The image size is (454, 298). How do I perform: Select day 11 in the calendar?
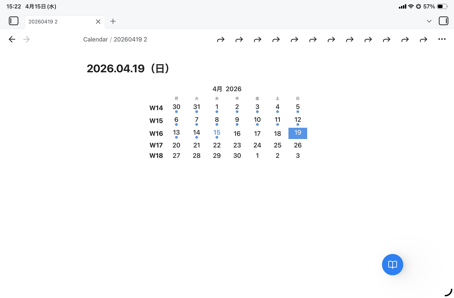coord(278,121)
